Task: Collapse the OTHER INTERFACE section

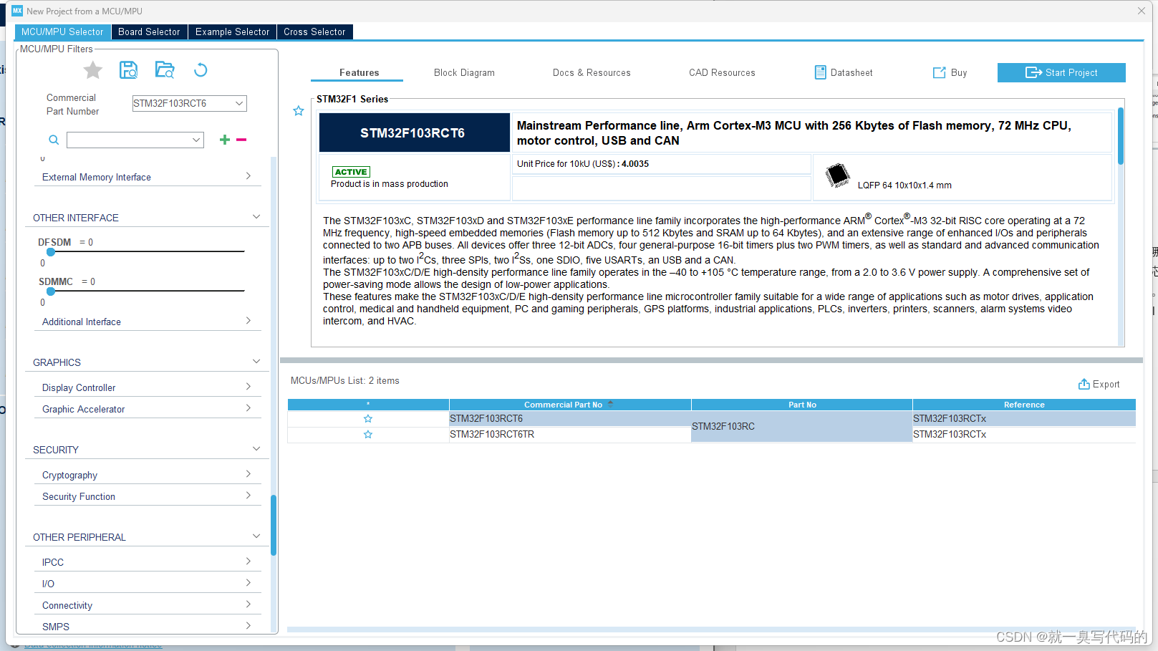Action: [x=256, y=217]
